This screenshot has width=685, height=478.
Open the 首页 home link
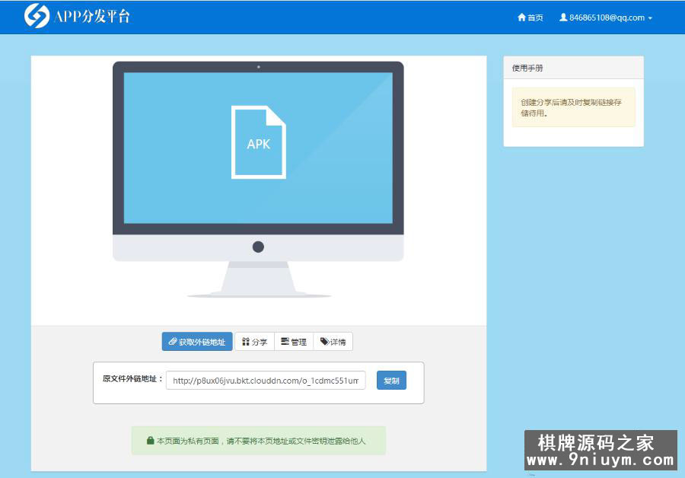[530, 18]
